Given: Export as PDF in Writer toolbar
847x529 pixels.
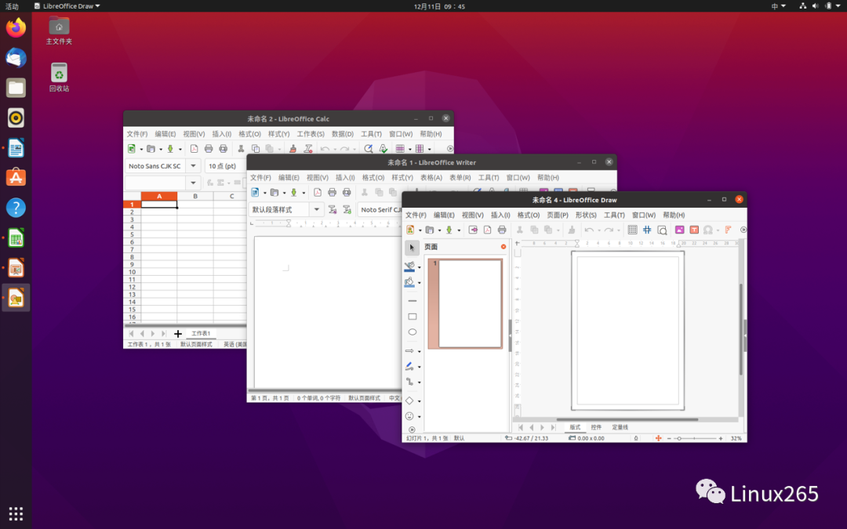Looking at the screenshot, I should click(x=318, y=192).
